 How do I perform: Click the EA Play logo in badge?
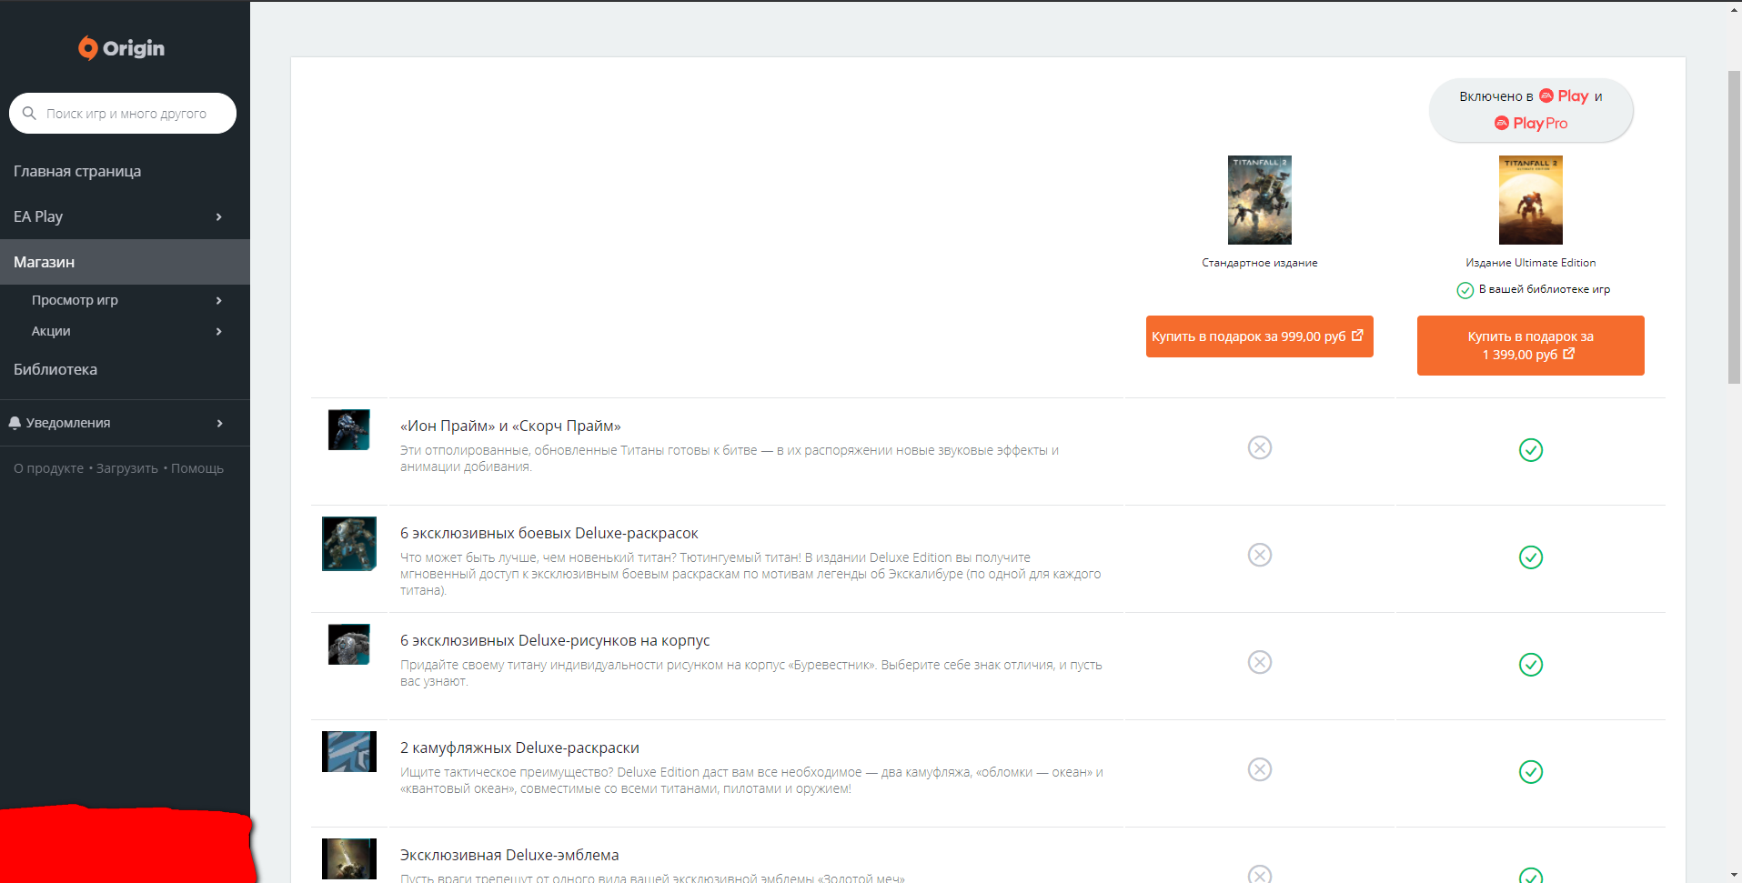(1564, 95)
